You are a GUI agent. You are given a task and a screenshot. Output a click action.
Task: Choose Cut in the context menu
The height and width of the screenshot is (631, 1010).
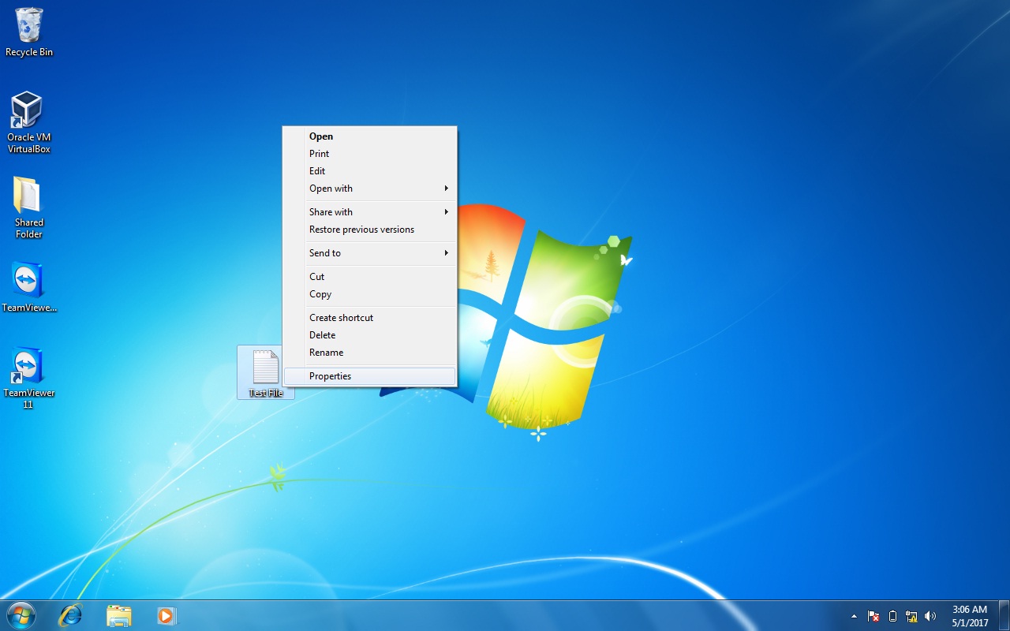pyautogui.click(x=370, y=277)
